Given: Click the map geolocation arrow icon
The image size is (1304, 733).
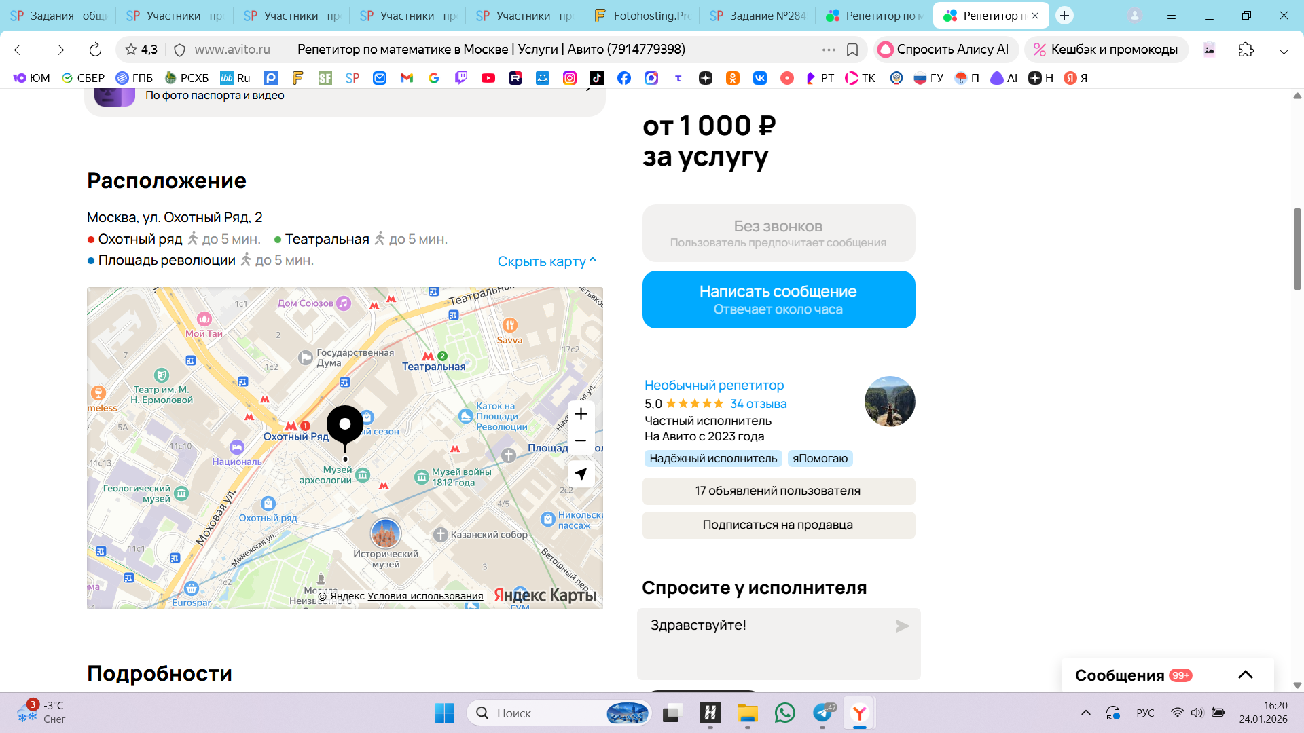Looking at the screenshot, I should (x=581, y=474).
